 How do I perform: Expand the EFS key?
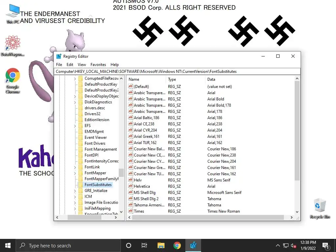(x=75, y=126)
